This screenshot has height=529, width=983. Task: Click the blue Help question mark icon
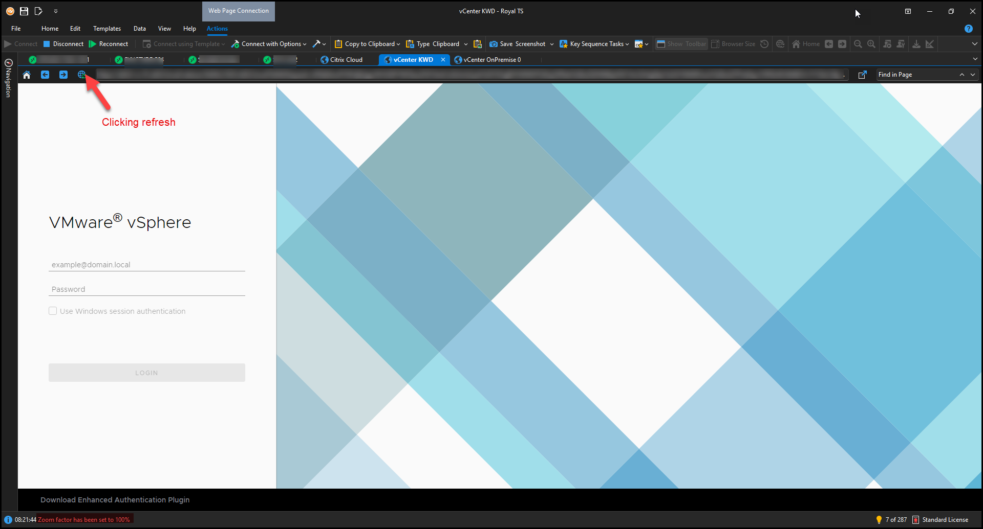click(x=968, y=29)
